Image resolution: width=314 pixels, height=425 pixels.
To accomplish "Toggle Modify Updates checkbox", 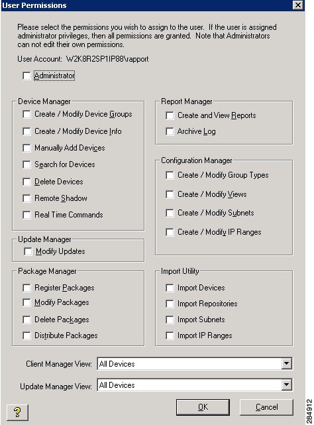I will pyautogui.click(x=28, y=251).
